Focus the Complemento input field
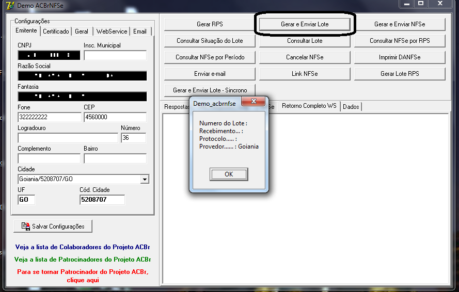Viewport: 459px width, 292px height. (x=49, y=158)
